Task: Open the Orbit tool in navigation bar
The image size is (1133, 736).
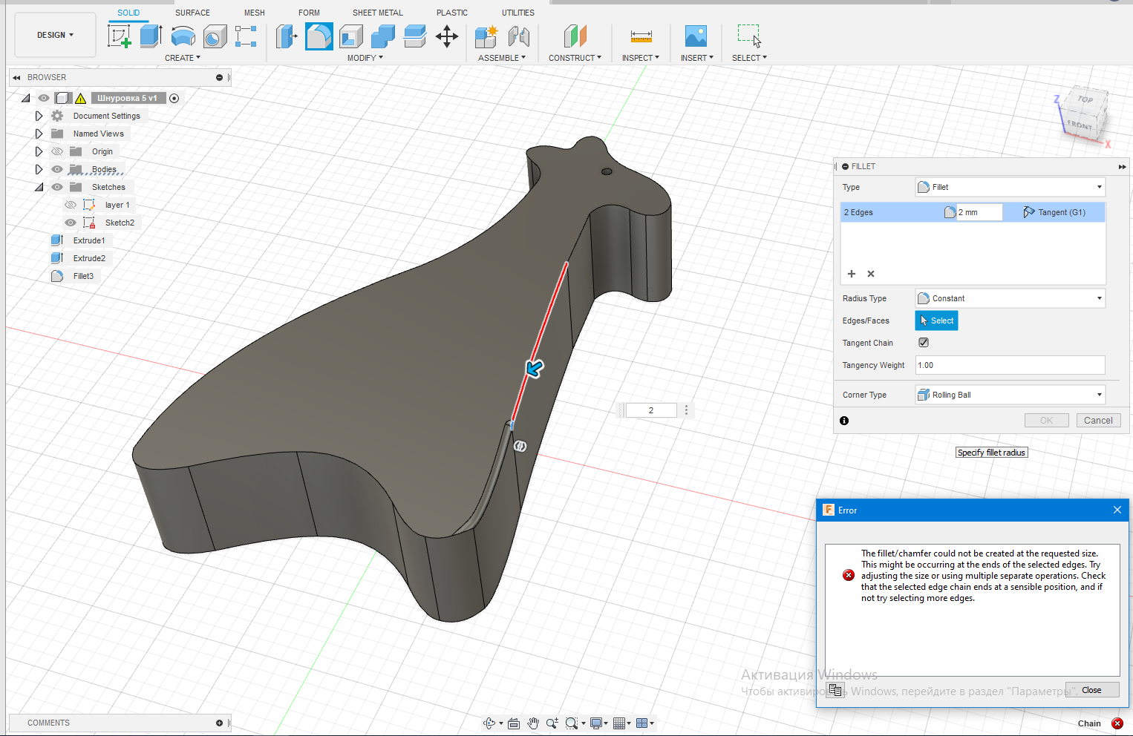Action: pyautogui.click(x=489, y=723)
